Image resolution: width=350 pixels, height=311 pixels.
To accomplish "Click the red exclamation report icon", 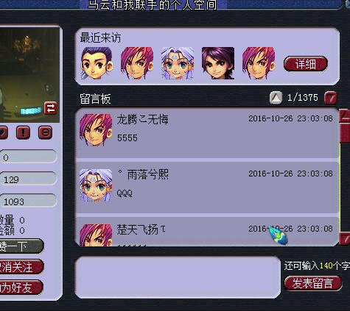I will [x=23, y=132].
